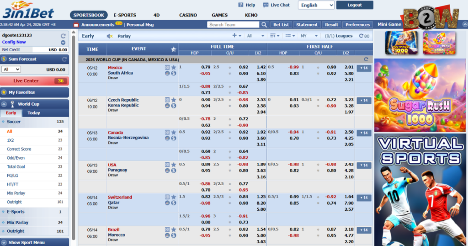Open the CASINO tab

[x=188, y=15]
